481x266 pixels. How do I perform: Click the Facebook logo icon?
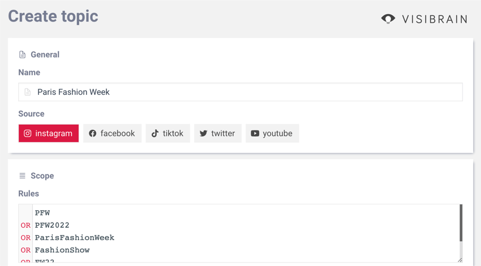(93, 133)
